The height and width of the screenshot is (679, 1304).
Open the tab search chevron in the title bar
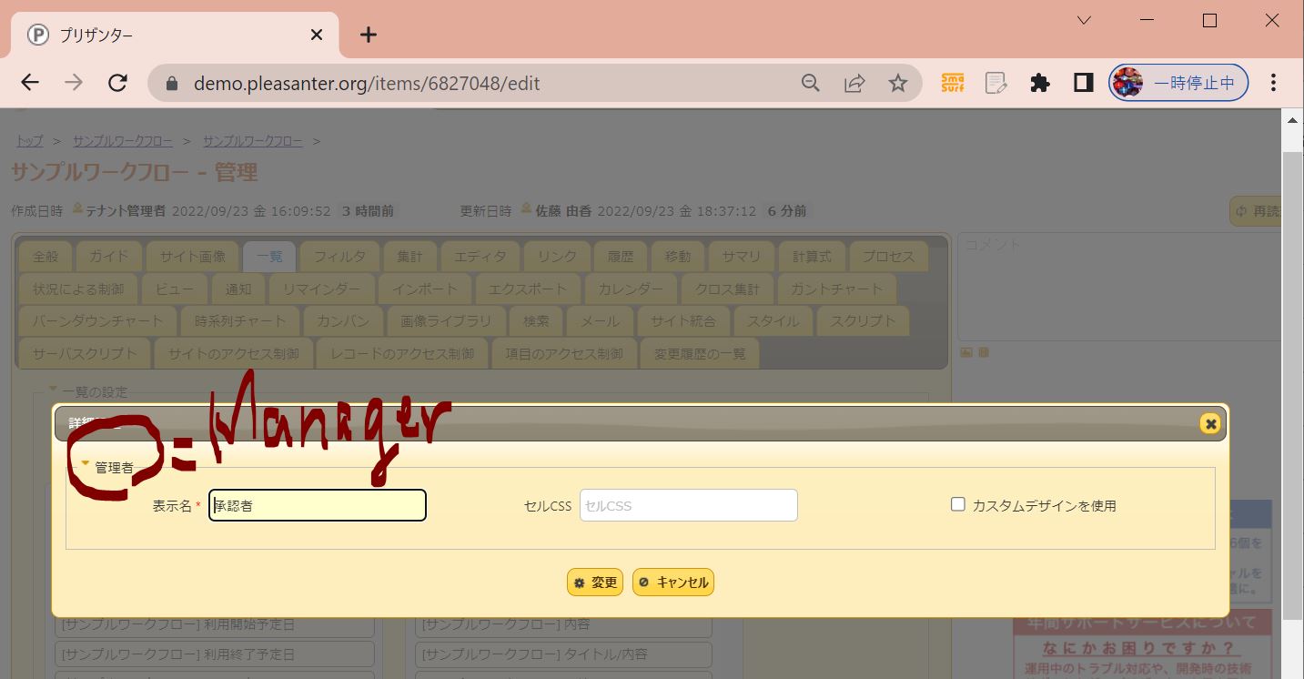[1084, 21]
